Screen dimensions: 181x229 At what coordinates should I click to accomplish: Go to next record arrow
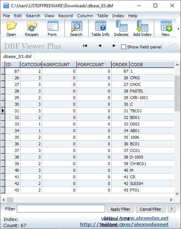pos(114,46)
